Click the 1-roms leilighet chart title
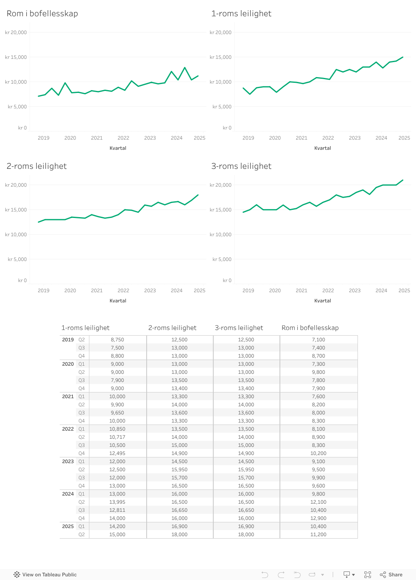This screenshot has width=416, height=580. [241, 13]
